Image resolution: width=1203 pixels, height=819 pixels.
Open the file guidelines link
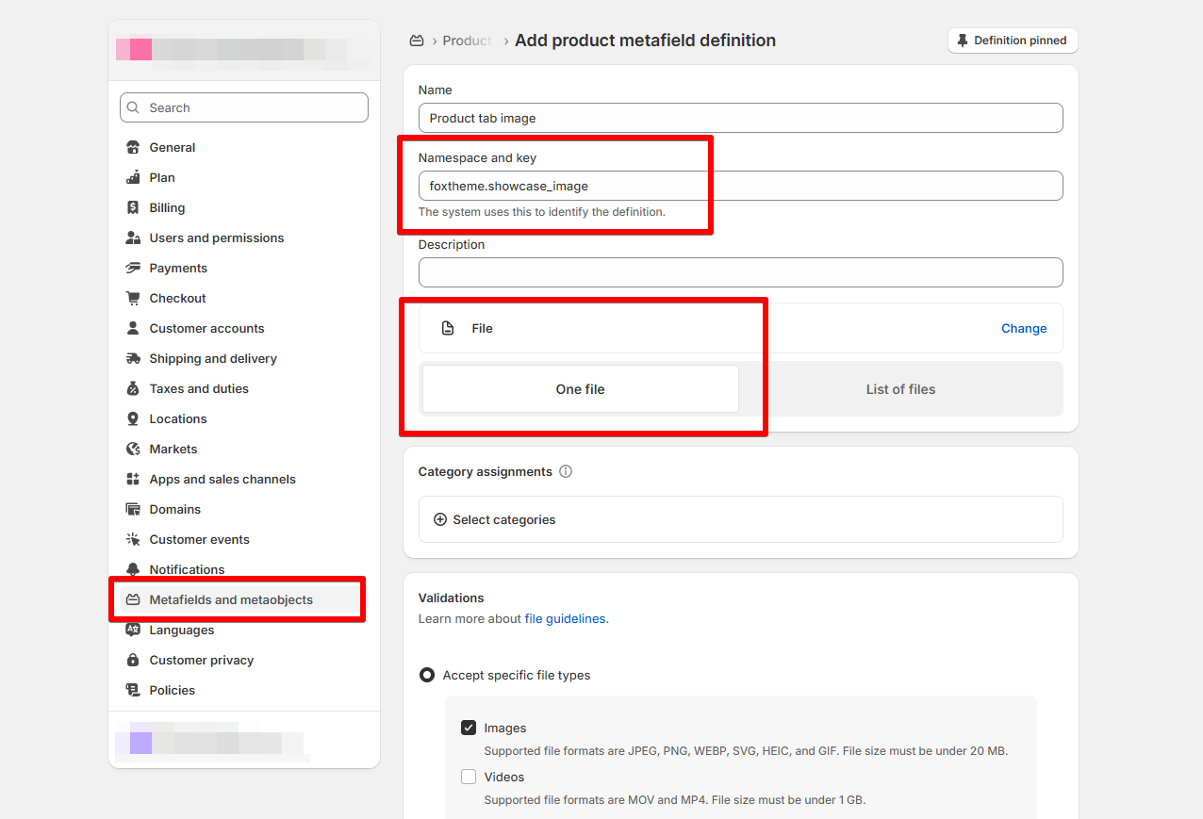pos(566,619)
